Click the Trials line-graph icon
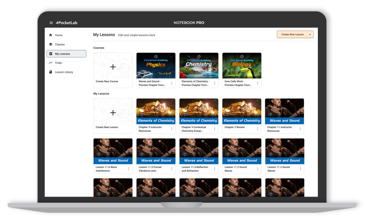The height and width of the screenshot is (221, 365). pyautogui.click(x=50, y=63)
